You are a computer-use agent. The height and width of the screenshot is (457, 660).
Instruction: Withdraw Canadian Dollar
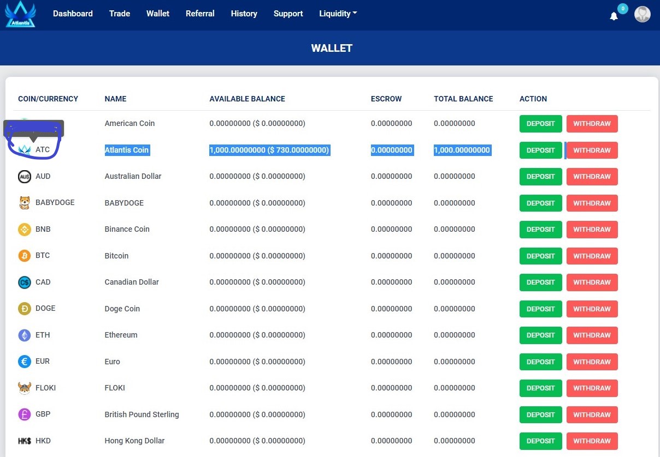tap(592, 282)
